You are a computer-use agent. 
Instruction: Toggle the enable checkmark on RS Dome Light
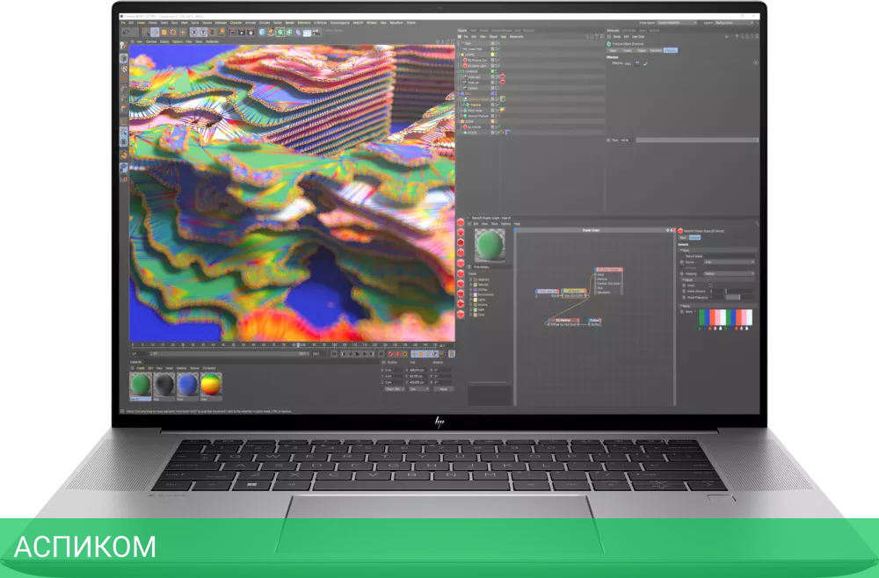(x=498, y=66)
